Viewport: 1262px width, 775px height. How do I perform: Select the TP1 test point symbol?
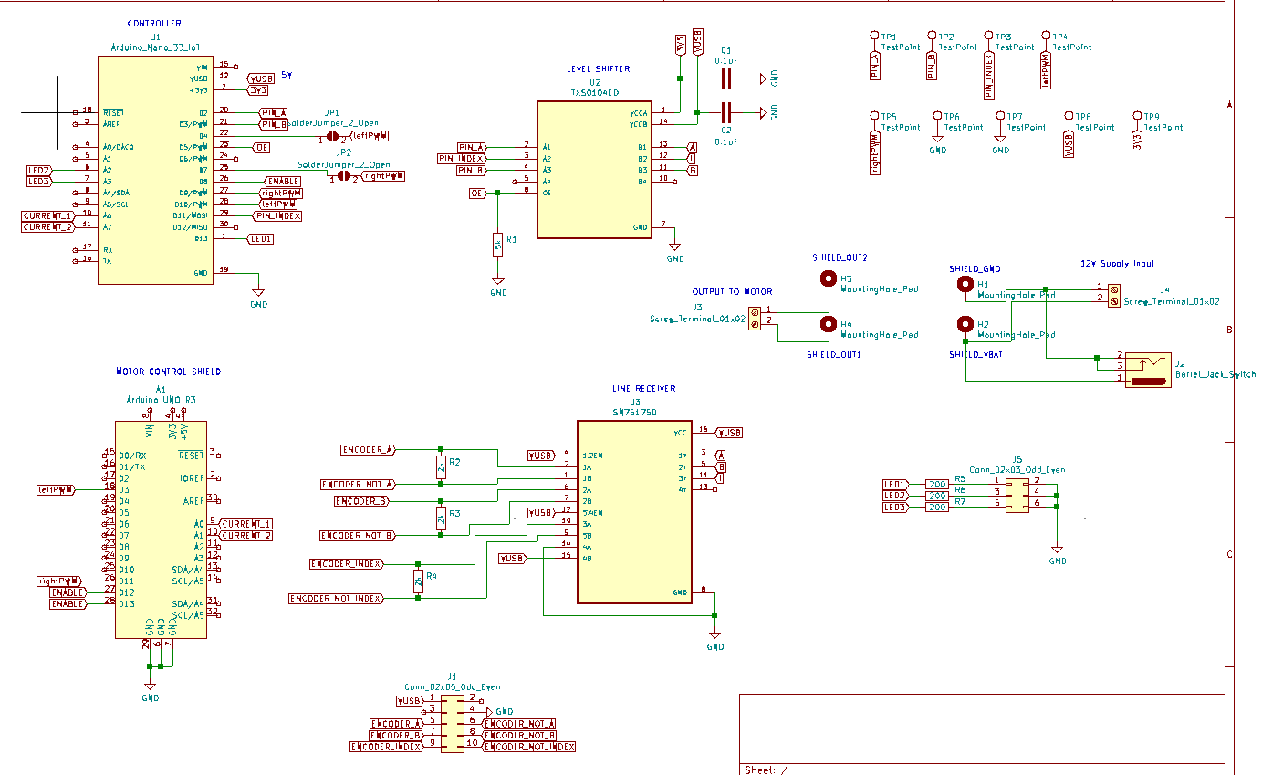point(874,37)
